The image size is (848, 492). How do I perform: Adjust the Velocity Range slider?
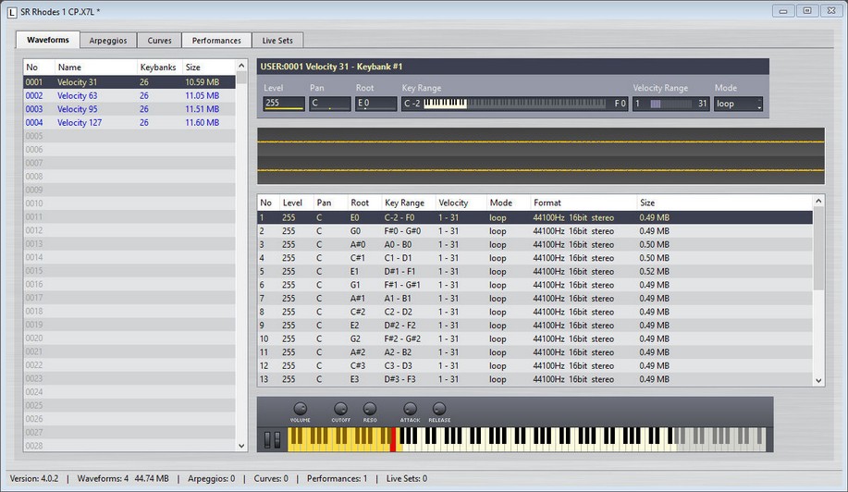(x=670, y=104)
